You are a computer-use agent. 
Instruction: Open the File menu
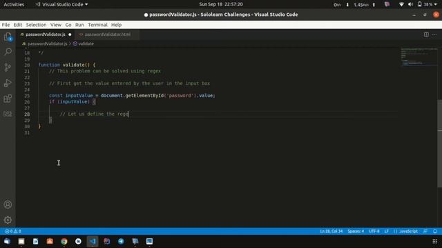tap(6, 25)
